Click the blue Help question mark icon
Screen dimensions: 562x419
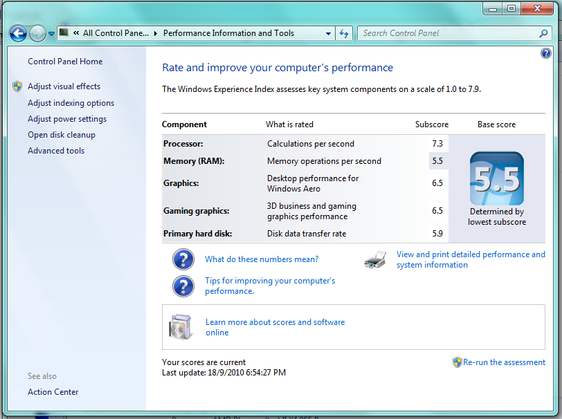546,53
